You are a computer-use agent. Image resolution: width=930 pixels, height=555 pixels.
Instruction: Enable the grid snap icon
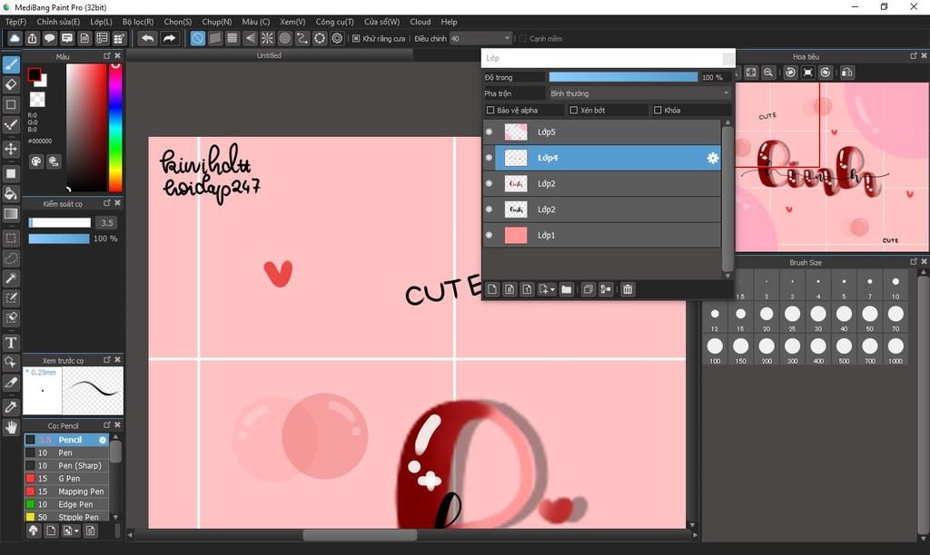click(232, 38)
